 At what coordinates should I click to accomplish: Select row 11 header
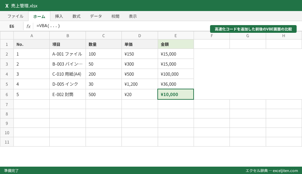7,142
